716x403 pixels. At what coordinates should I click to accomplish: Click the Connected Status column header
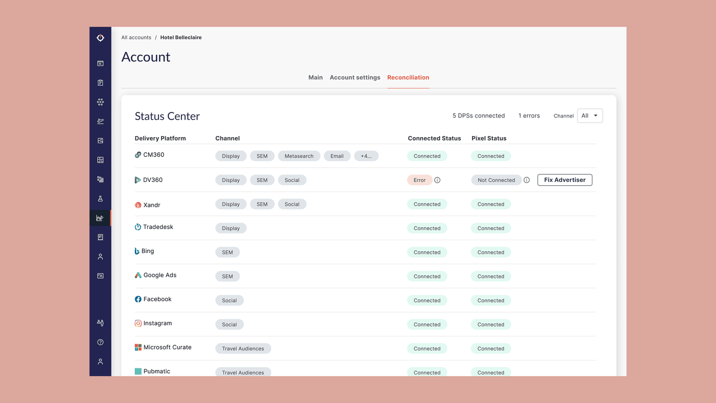pos(435,138)
